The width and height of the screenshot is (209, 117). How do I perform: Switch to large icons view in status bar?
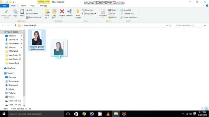point(206,109)
